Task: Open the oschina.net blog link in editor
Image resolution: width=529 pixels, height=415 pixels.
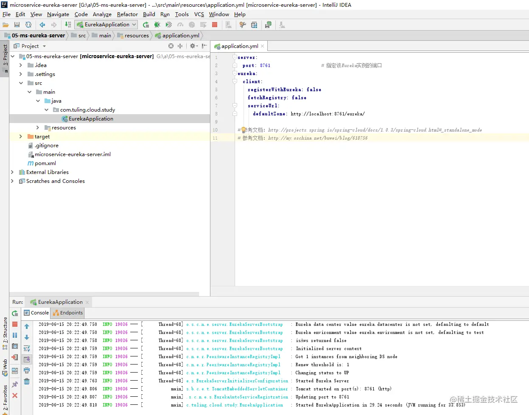Action: point(317,138)
